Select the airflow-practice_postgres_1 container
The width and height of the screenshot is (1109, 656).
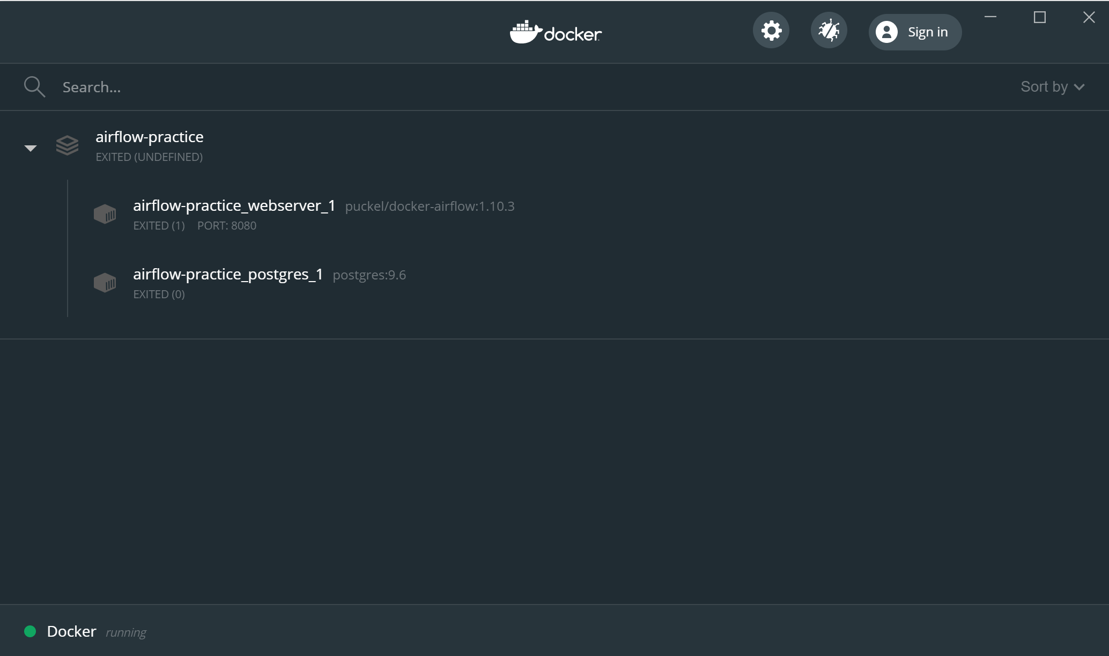coord(228,274)
